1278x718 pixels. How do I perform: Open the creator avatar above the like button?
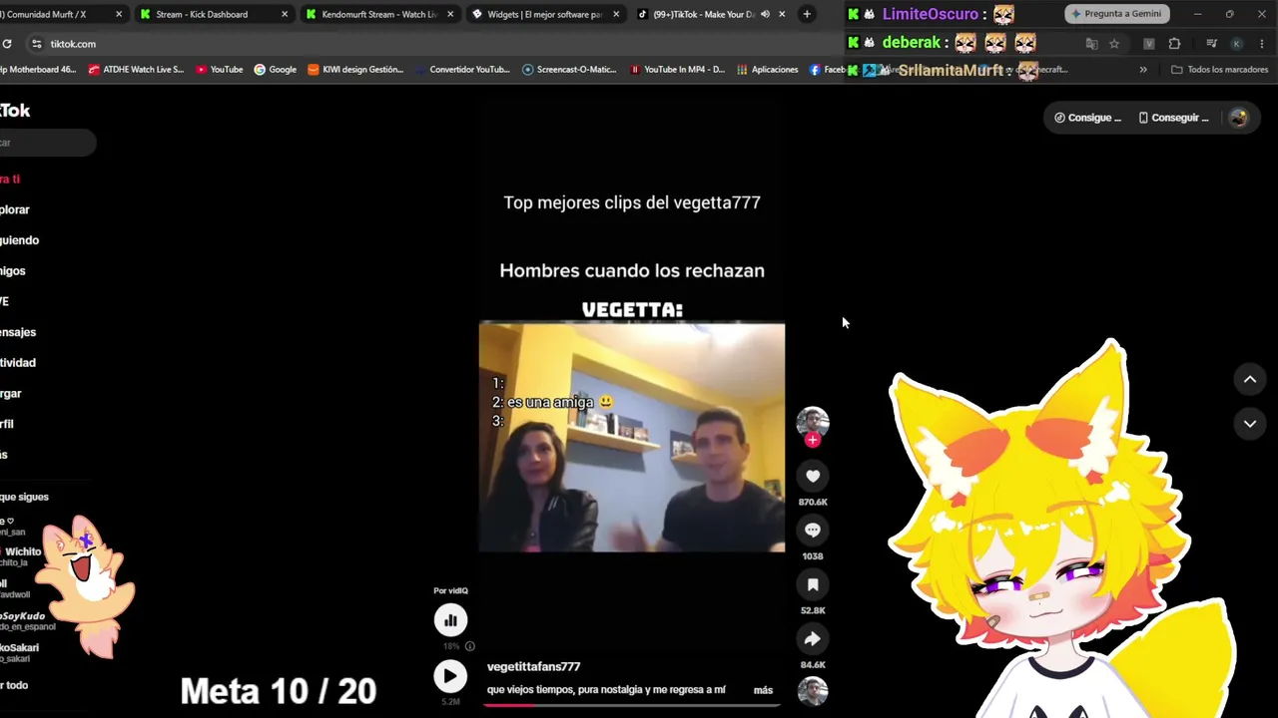pos(813,421)
